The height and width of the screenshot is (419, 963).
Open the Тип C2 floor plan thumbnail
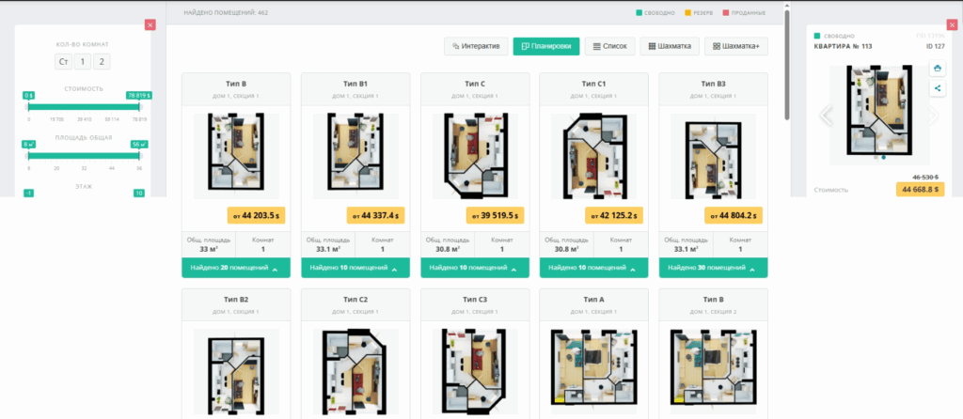point(355,366)
